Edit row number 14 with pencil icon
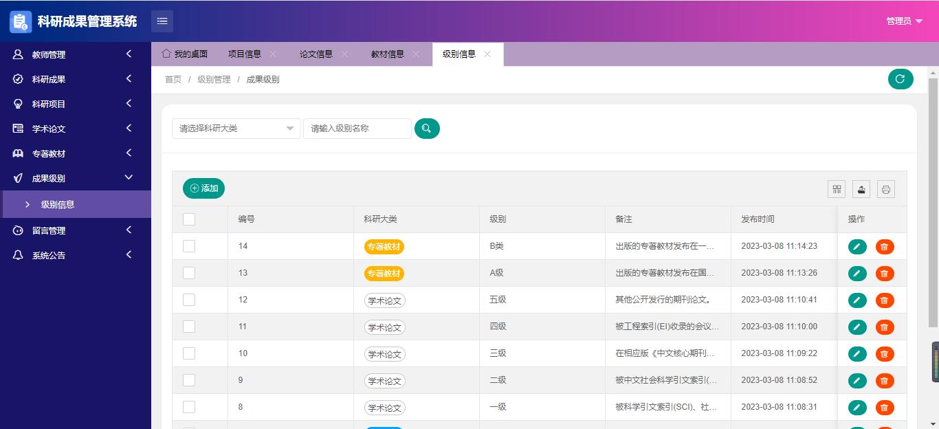The height and width of the screenshot is (429, 939). click(857, 247)
